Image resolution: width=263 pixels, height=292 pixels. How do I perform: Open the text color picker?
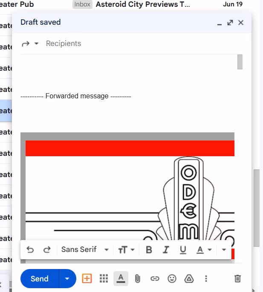point(204,249)
